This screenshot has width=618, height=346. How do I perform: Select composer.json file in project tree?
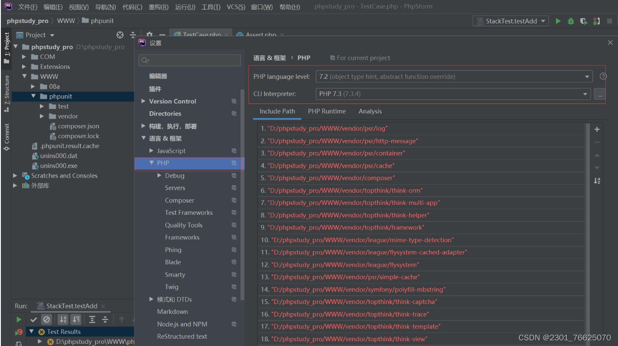click(x=79, y=126)
